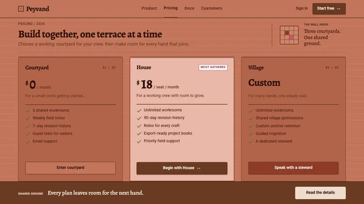Click 'Three courtyards. One shared ground.' text
Image resolution: width=364 pixels, height=204 pixels.
(x=322, y=37)
